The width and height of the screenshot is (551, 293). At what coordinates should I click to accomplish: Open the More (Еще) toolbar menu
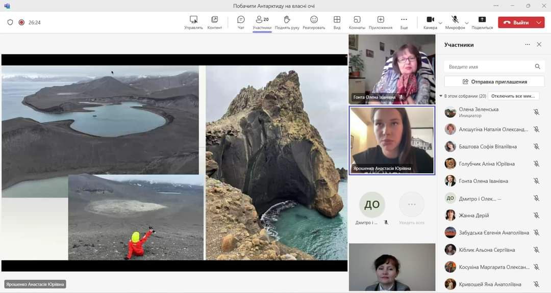404,19
